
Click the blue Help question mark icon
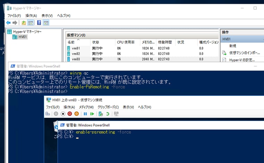39,23
